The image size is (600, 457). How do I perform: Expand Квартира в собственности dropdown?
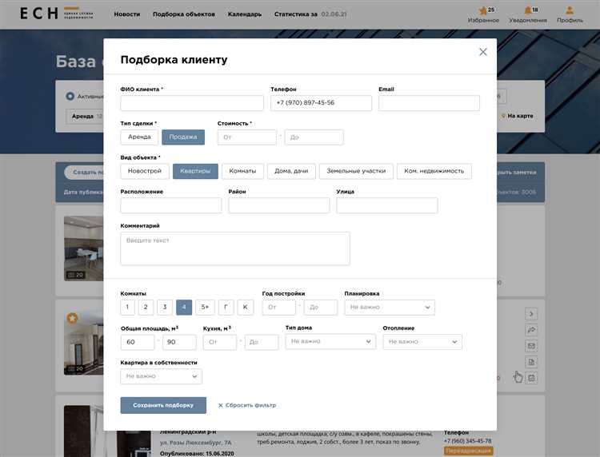161,376
